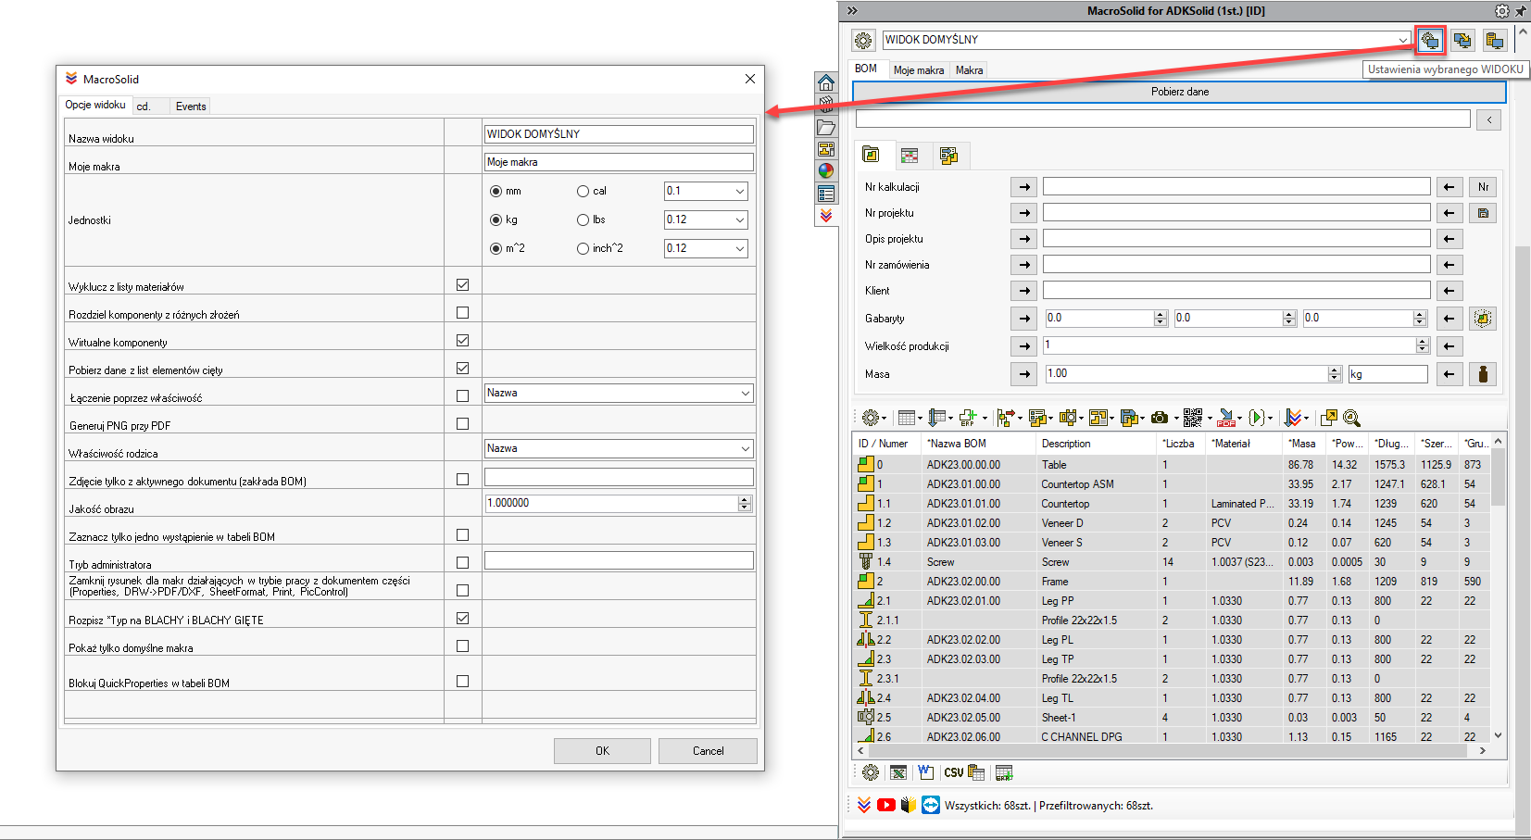Click the color wheel icon in the side strip

(x=826, y=171)
